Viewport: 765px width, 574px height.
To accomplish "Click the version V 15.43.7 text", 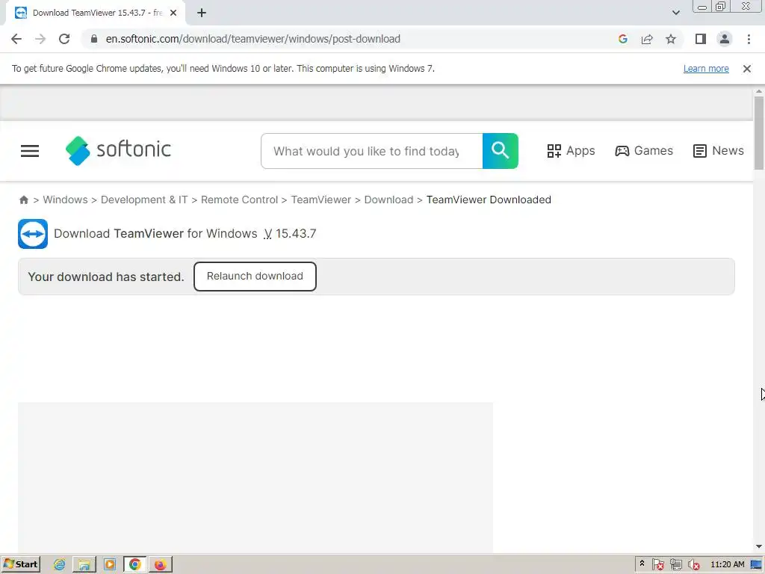I will [290, 234].
